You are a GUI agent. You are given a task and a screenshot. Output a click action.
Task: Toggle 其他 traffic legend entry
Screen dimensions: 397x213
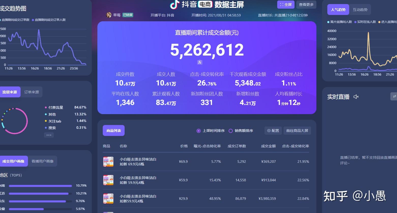click(50, 114)
